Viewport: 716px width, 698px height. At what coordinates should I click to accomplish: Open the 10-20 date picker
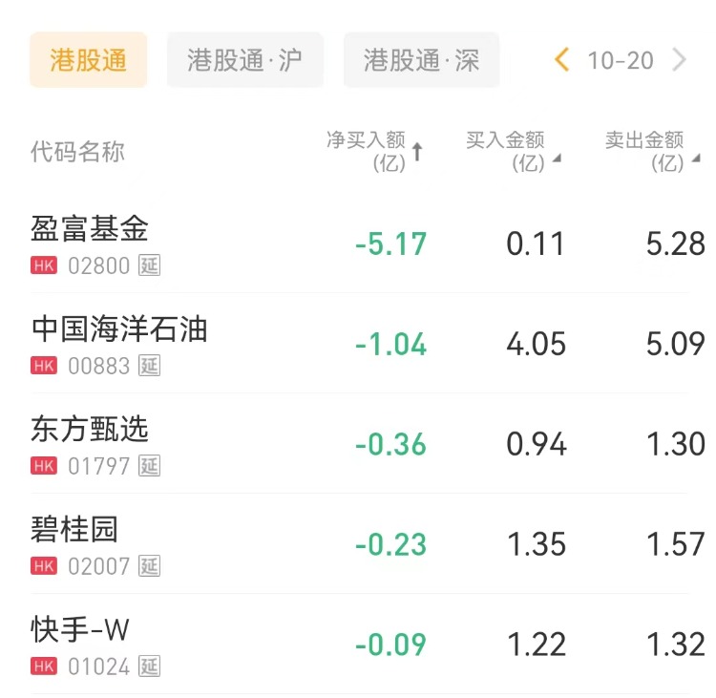pyautogui.click(x=621, y=60)
